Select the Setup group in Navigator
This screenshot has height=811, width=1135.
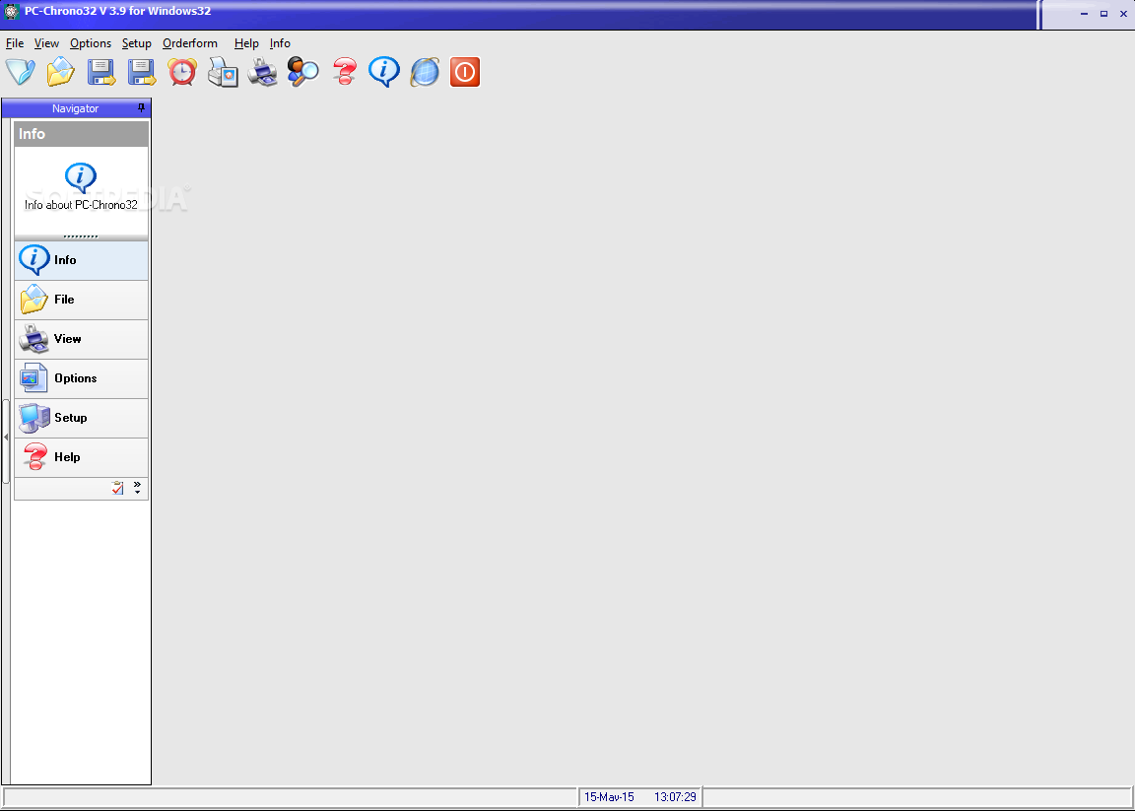pos(81,418)
